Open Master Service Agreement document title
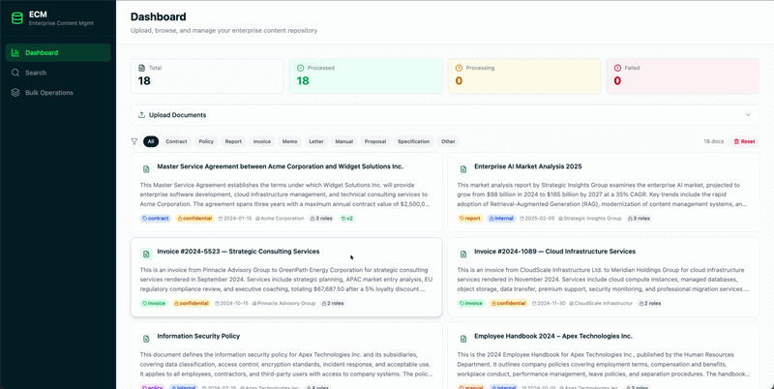 280,166
